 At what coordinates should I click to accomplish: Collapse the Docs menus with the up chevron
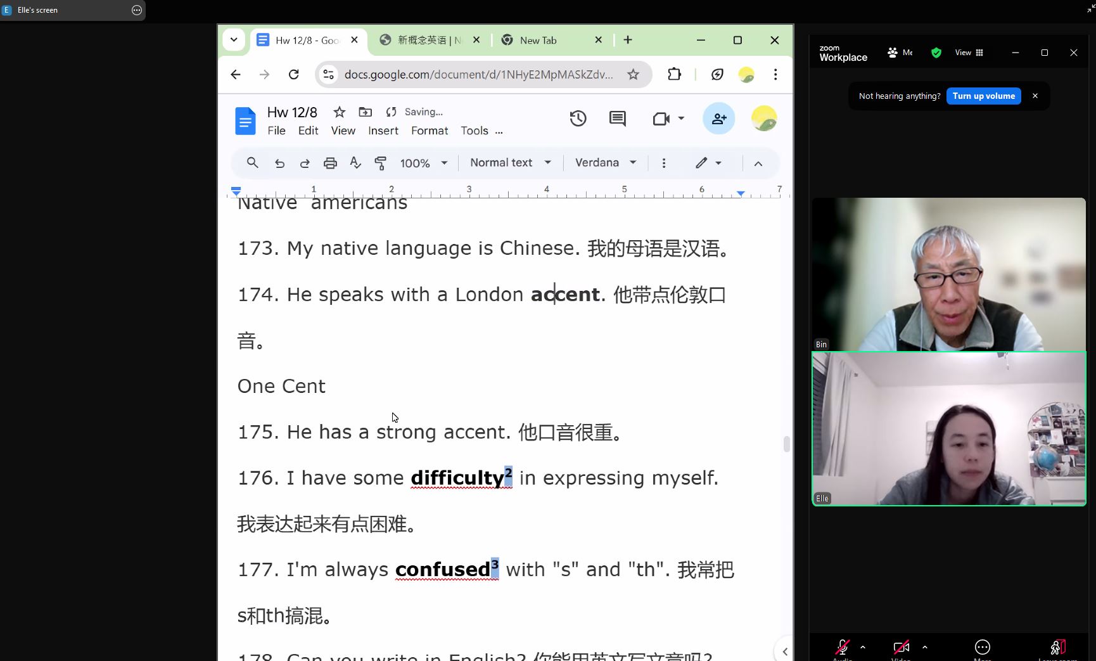[758, 164]
